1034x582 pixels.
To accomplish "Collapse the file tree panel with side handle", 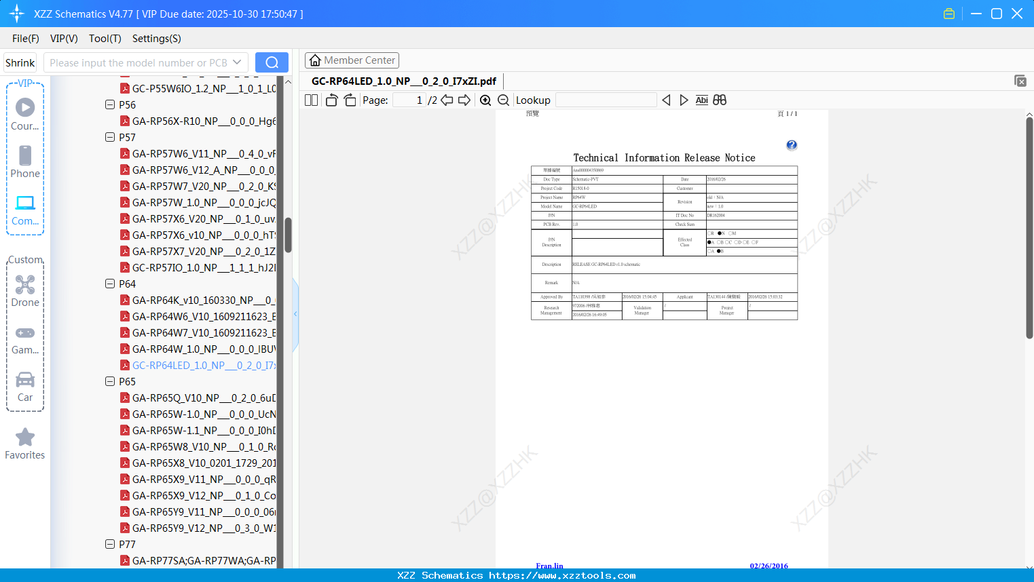I will pyautogui.click(x=295, y=313).
